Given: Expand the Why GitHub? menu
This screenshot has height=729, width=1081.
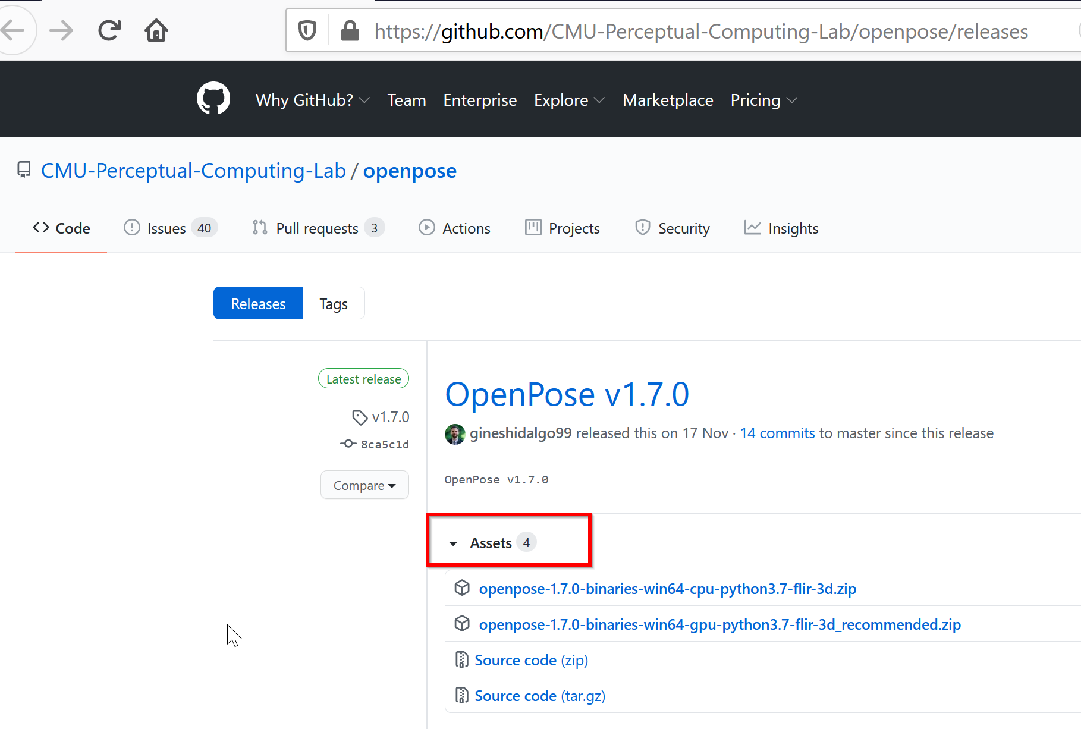Looking at the screenshot, I should click(313, 100).
